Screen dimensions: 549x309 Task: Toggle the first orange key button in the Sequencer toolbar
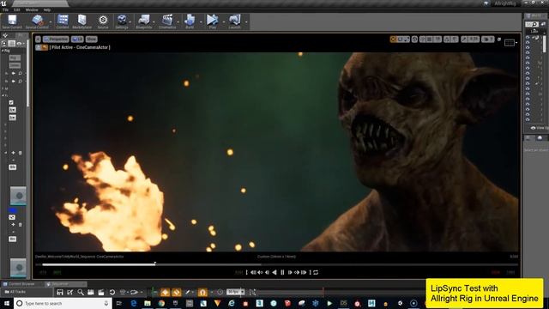(166, 292)
